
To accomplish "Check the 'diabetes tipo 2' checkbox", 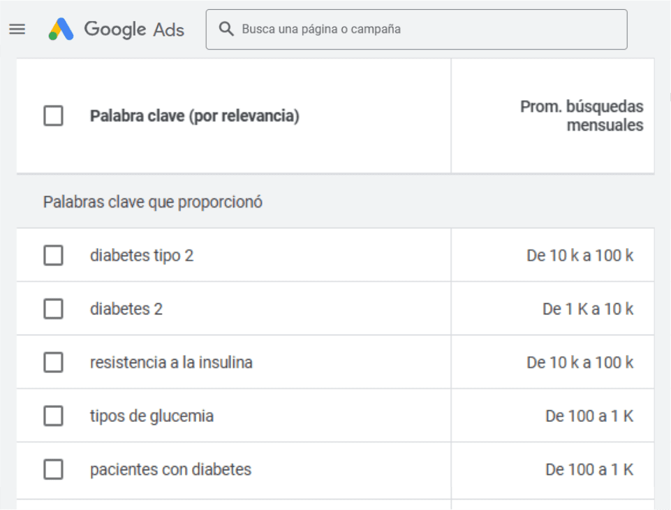I will [x=53, y=256].
